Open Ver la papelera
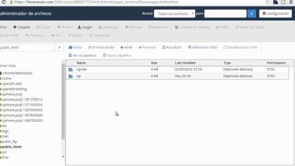Viewport: 295px width, 166px height. click(83, 55)
